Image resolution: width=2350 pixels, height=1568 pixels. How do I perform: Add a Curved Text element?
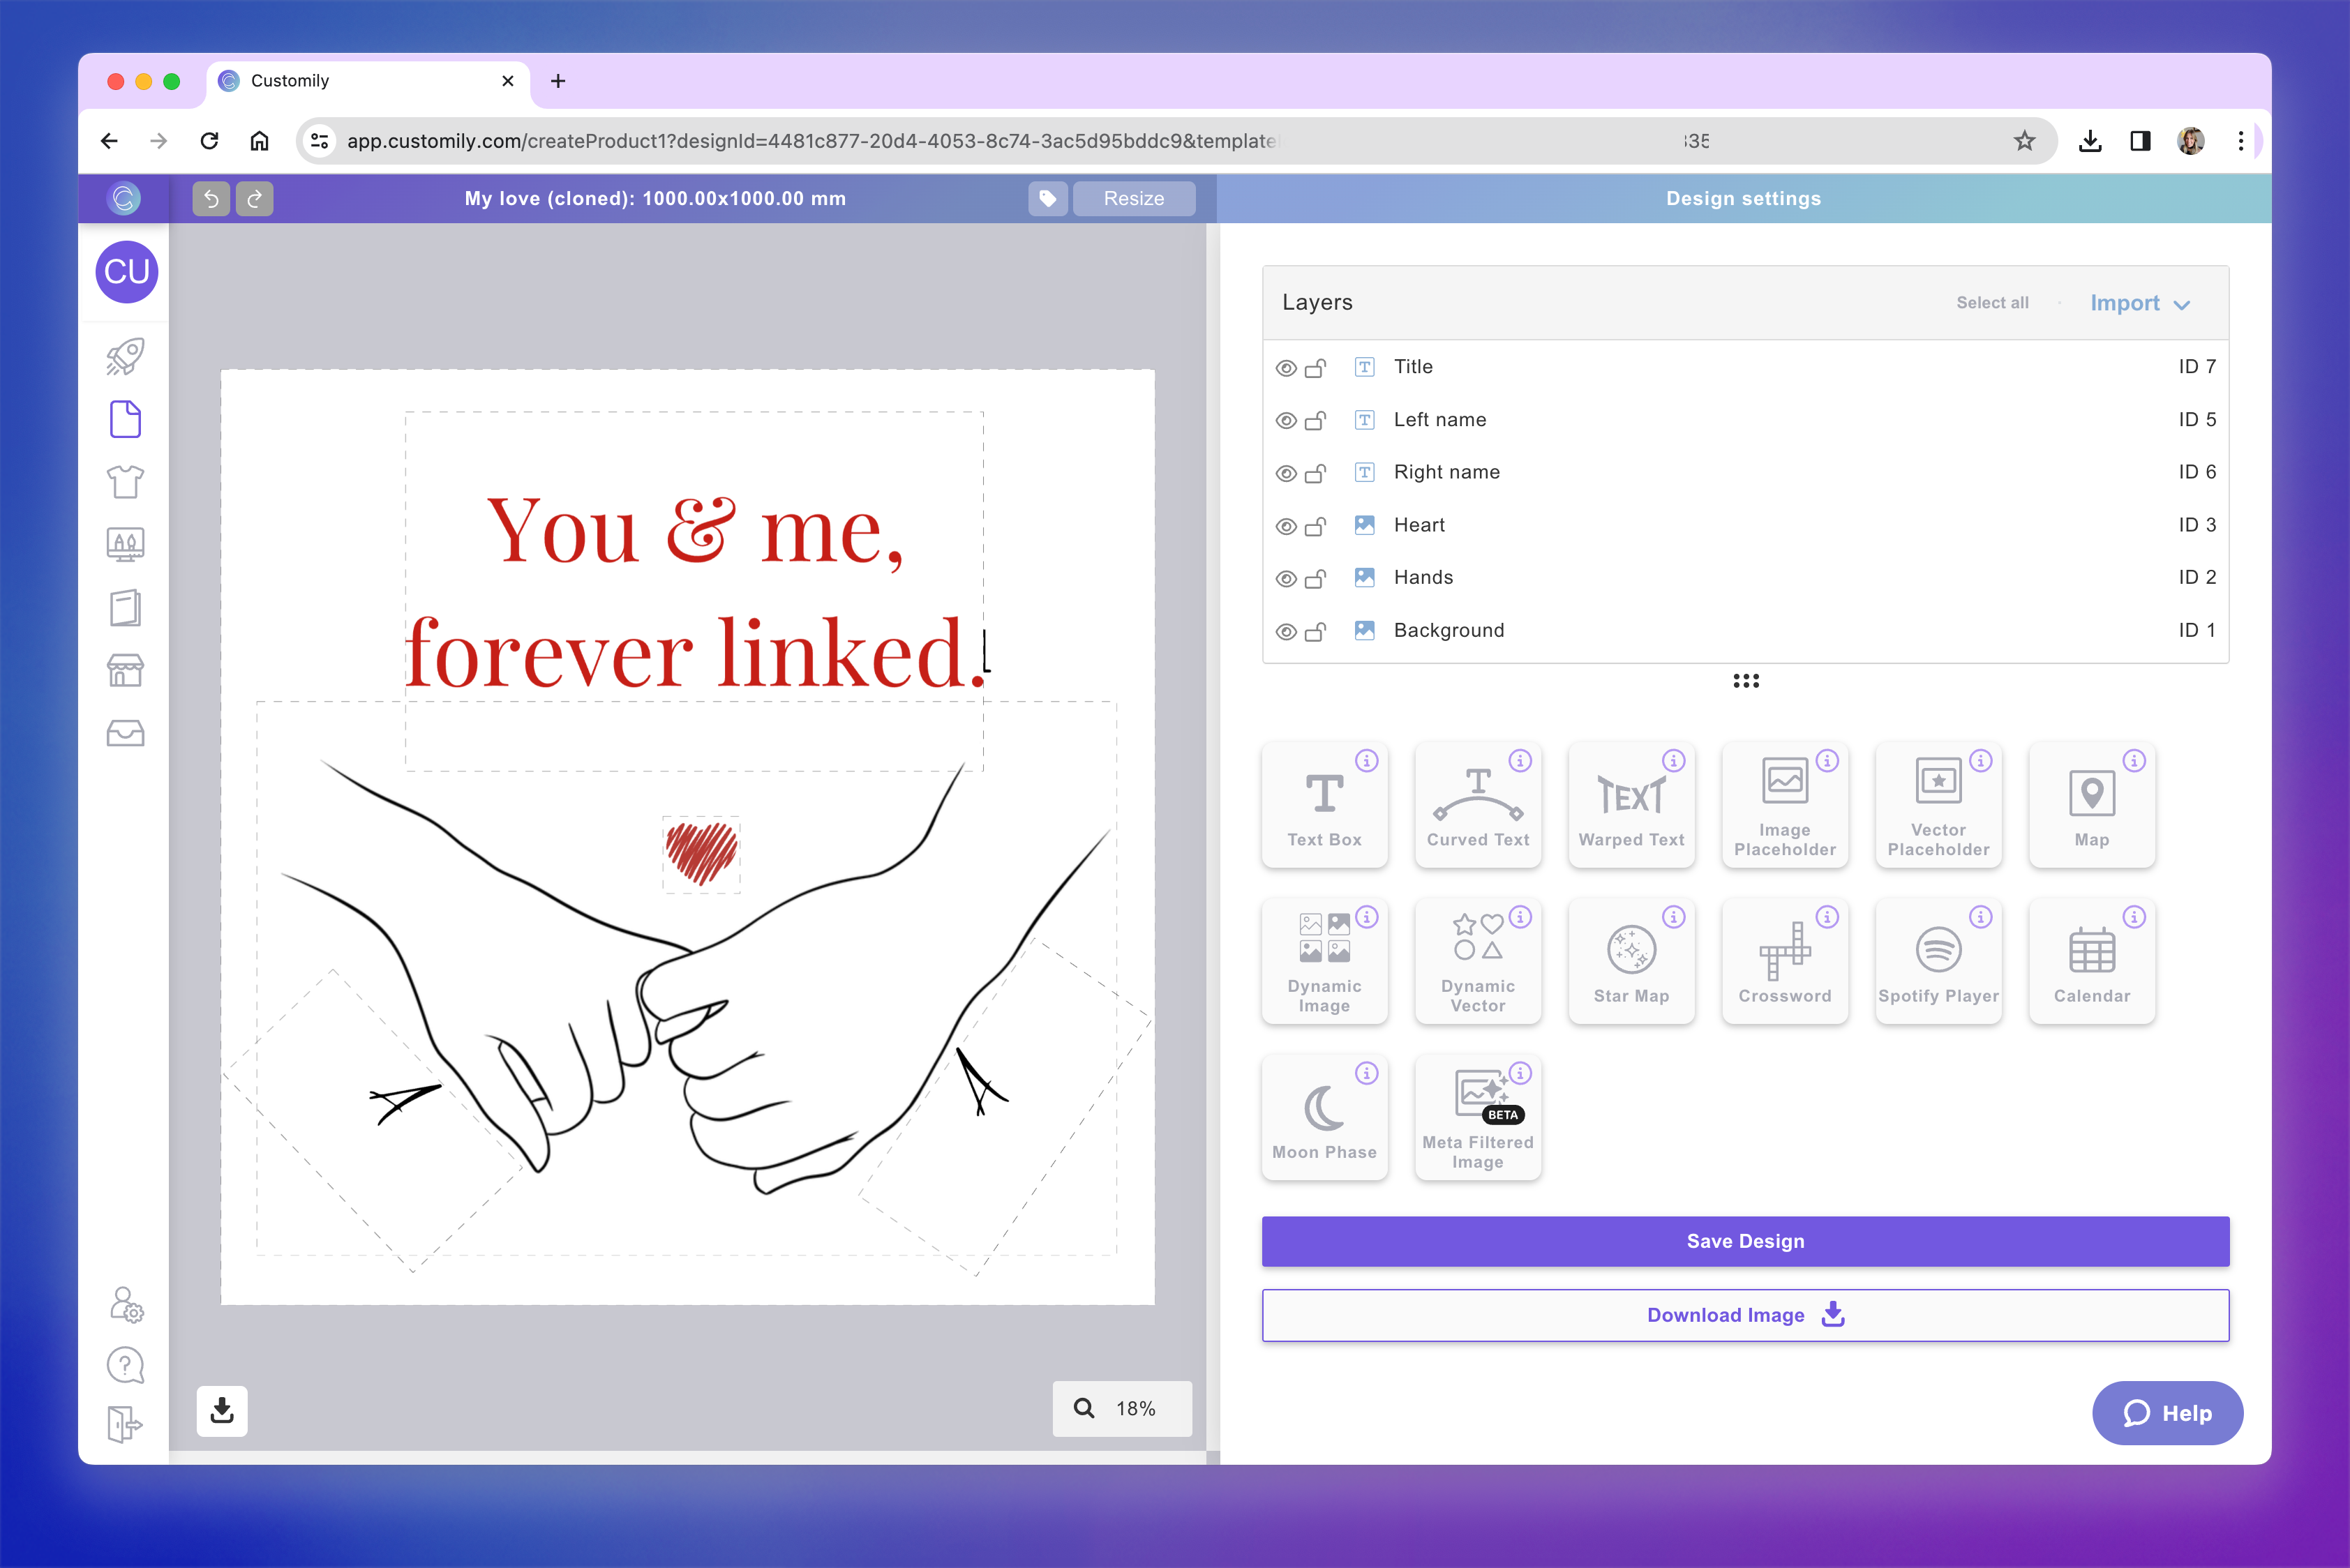[x=1478, y=805]
